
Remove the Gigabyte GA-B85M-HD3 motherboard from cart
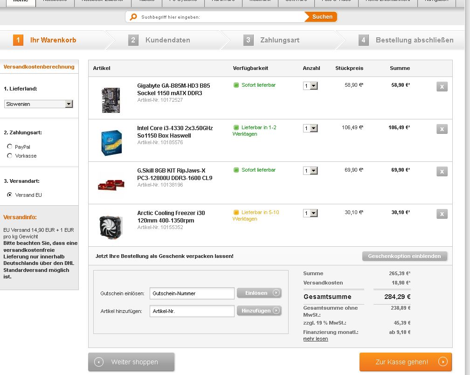442,86
